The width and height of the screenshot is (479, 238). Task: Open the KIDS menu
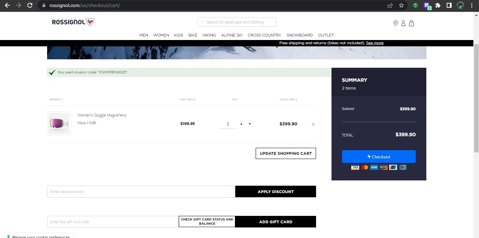pyautogui.click(x=179, y=35)
